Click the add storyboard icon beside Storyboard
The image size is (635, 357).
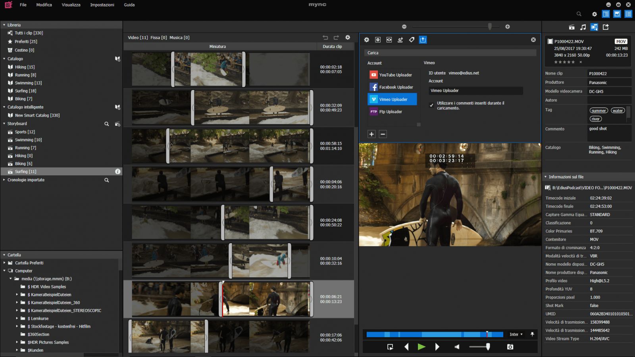tap(117, 124)
